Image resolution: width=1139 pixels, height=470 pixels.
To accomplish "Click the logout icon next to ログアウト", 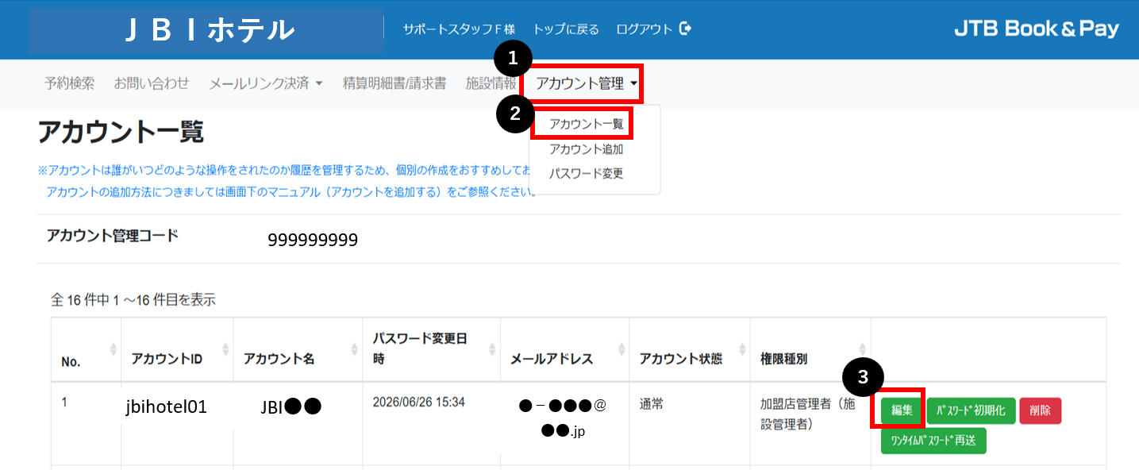I will (687, 29).
